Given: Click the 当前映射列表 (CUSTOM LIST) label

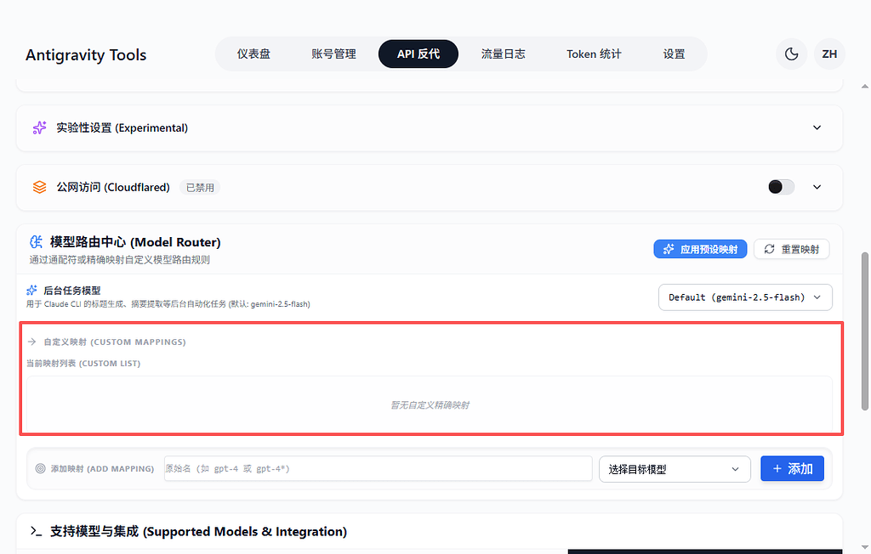Looking at the screenshot, I should [83, 364].
